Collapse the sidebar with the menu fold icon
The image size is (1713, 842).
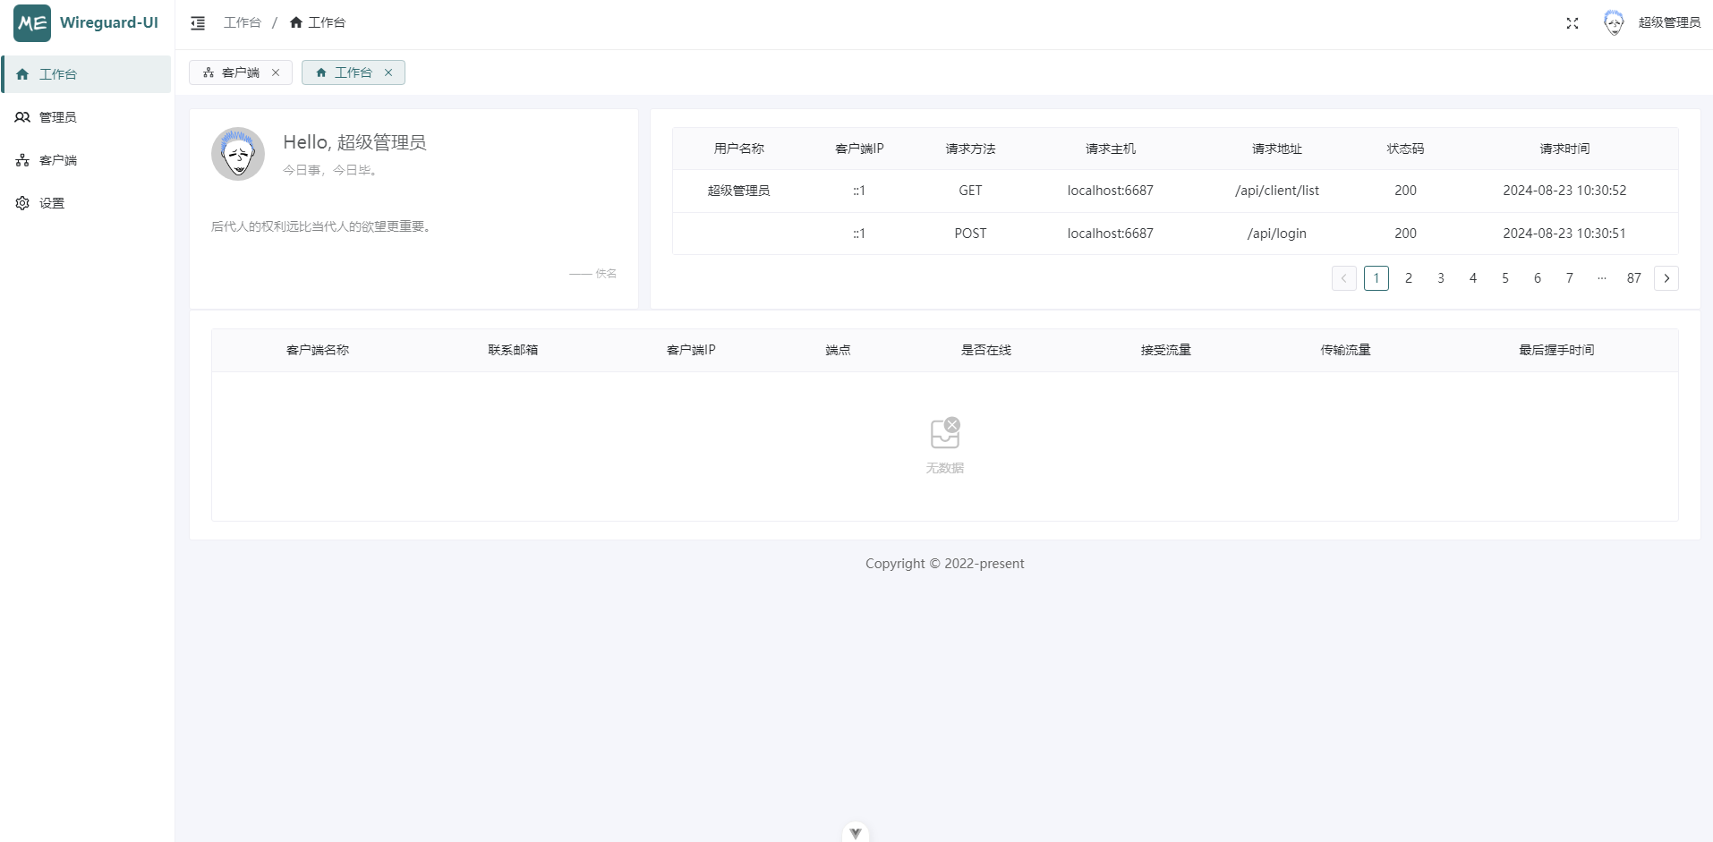click(198, 23)
